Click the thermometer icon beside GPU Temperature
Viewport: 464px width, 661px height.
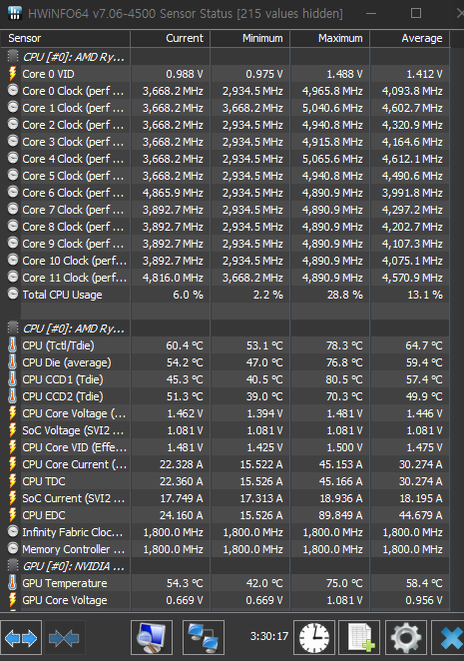[13, 583]
